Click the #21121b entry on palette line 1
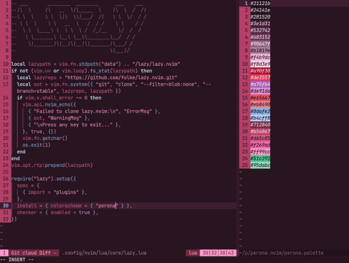 pos(260,3)
